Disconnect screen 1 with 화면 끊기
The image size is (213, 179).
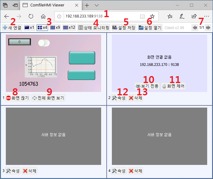(x=17, y=98)
